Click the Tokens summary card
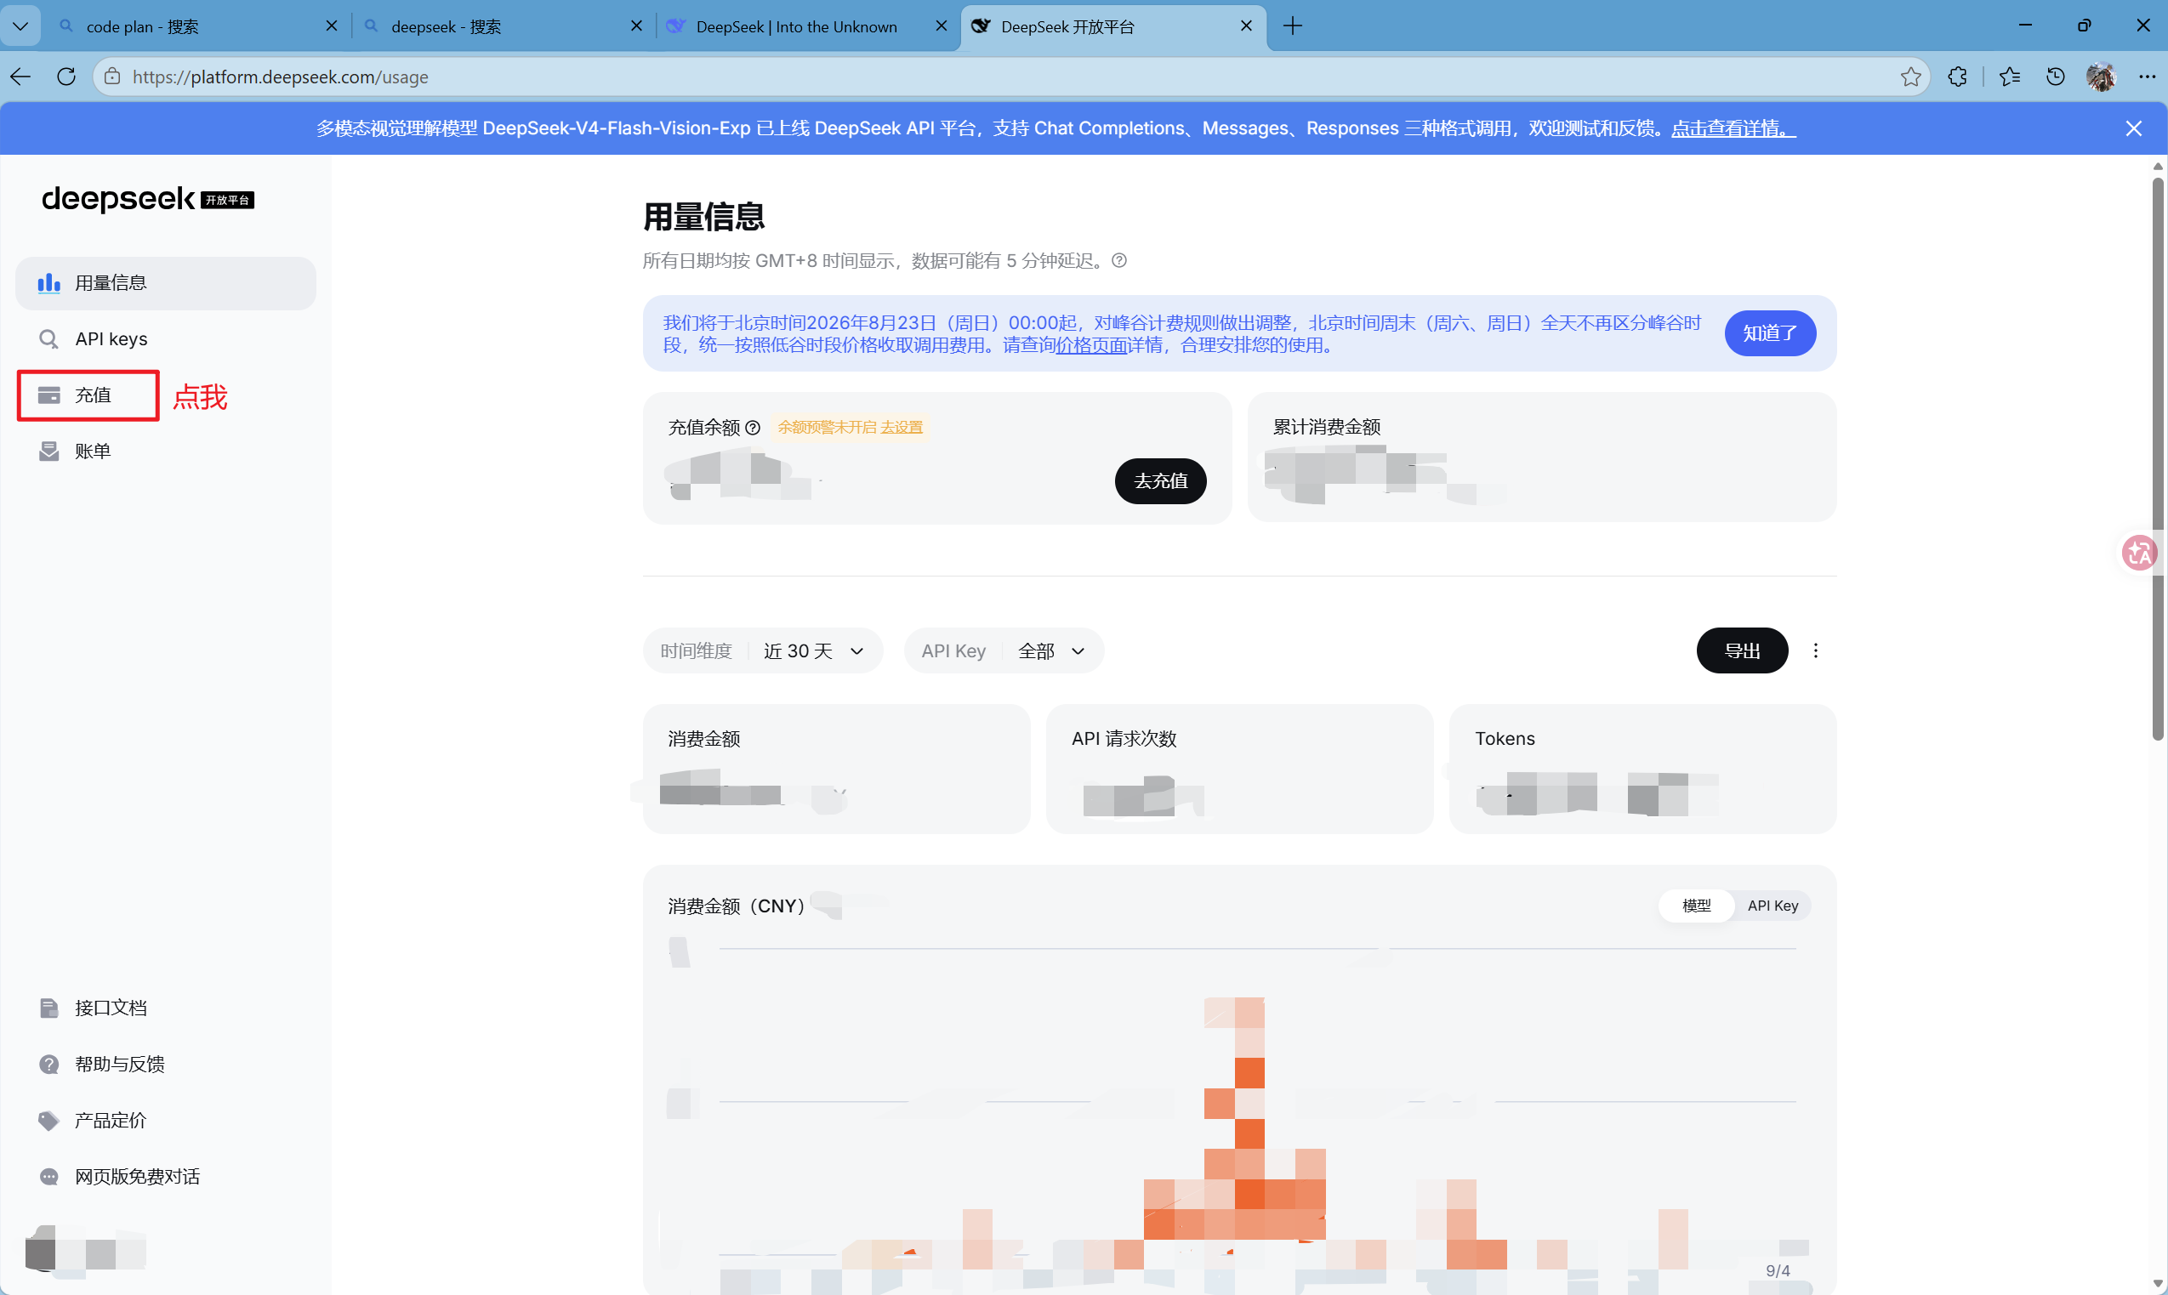Viewport: 2168px width, 1295px height. point(1642,769)
